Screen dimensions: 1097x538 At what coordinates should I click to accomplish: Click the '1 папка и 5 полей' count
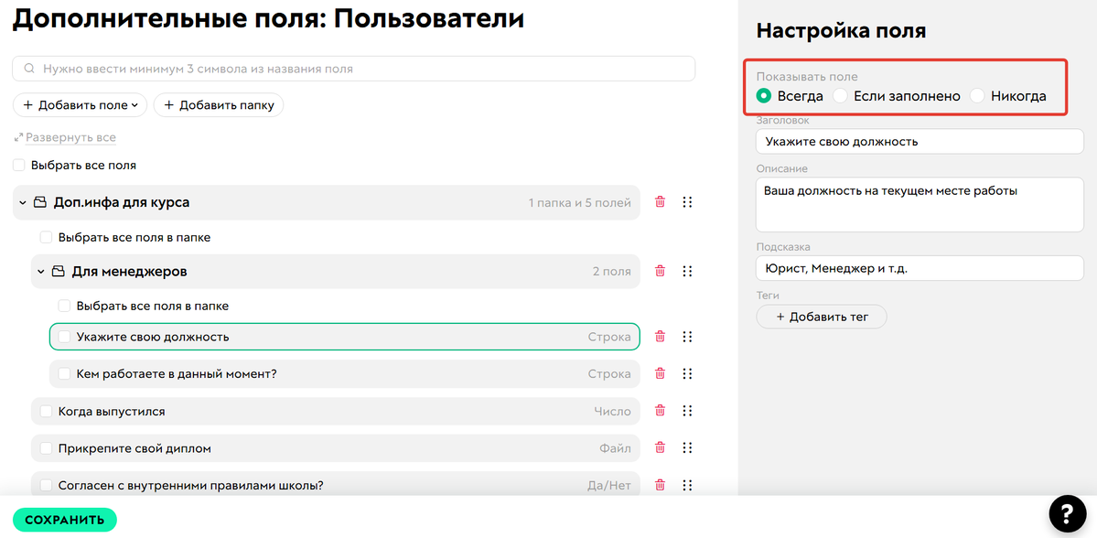pyautogui.click(x=580, y=203)
